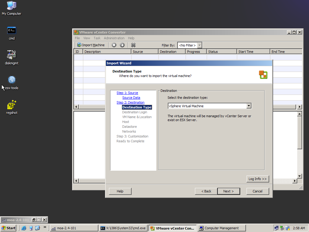Cancel the Import Wizard
The image size is (309, 232).
tap(257, 191)
